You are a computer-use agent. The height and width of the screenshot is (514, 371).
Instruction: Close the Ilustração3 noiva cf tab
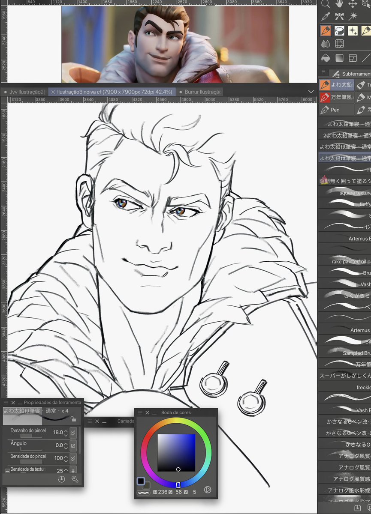[x=53, y=92]
